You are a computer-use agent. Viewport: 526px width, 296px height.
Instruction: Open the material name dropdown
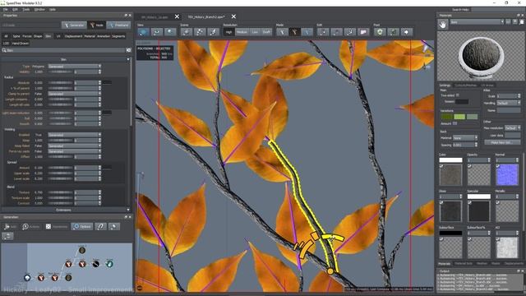[477, 22]
